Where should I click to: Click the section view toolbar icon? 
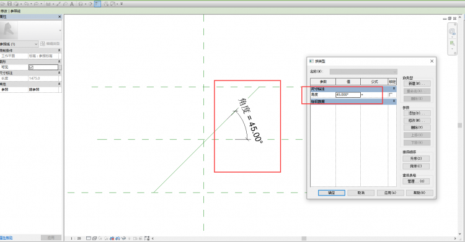(x=91, y=4)
